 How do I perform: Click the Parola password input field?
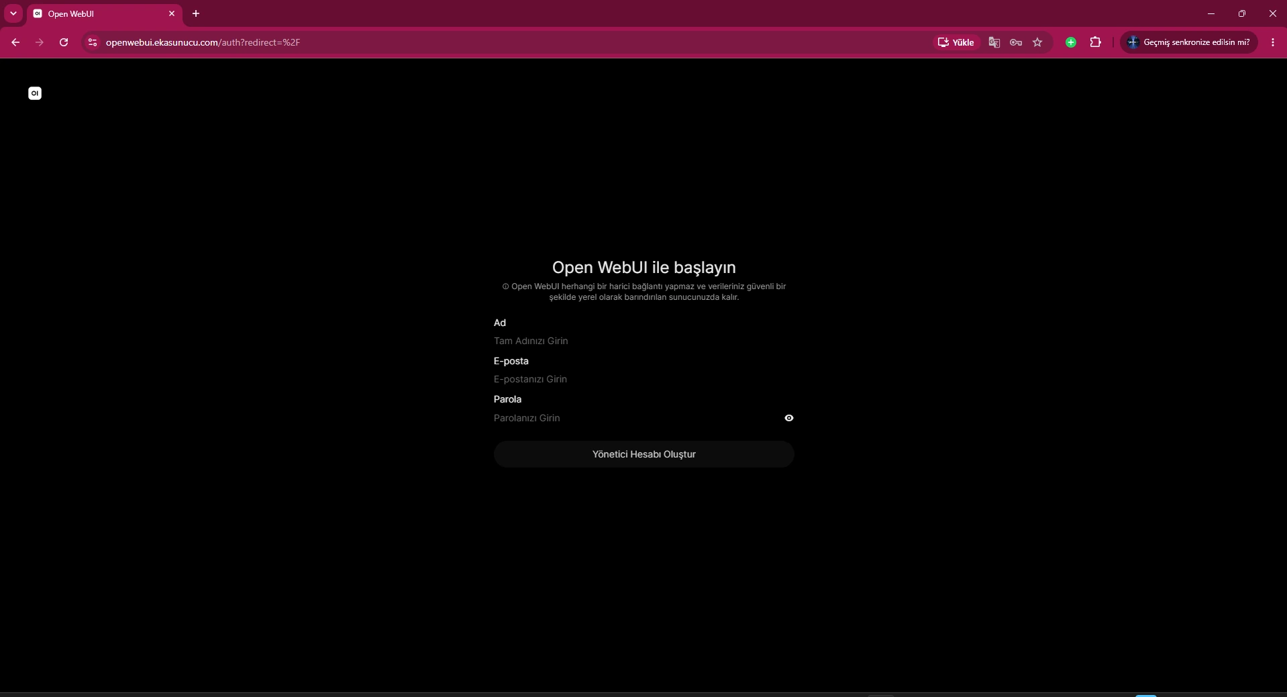click(x=637, y=418)
